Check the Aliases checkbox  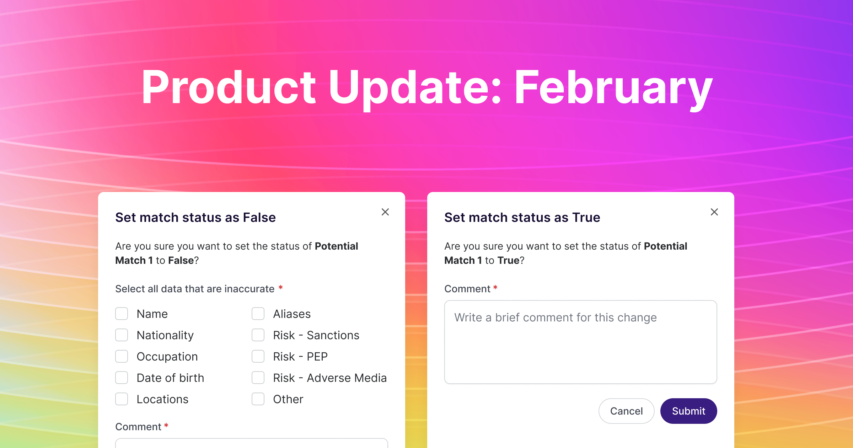[x=258, y=314]
